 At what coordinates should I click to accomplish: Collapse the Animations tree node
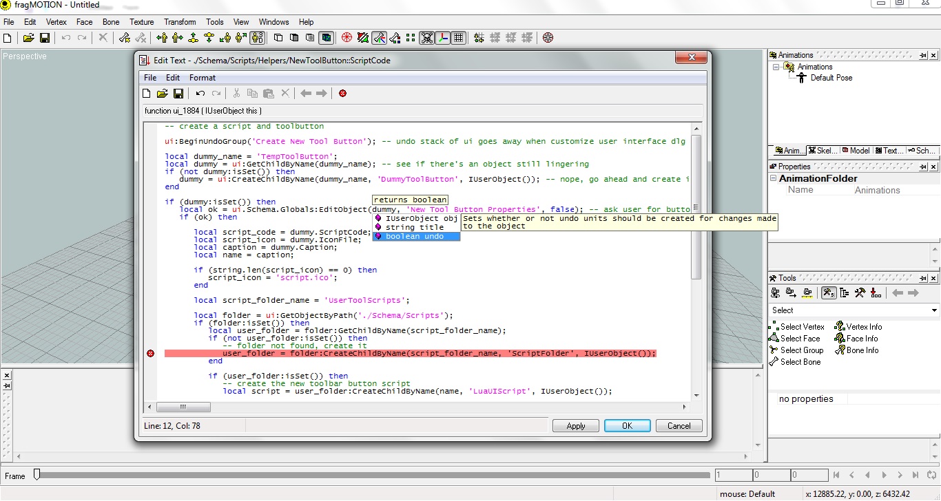point(776,67)
